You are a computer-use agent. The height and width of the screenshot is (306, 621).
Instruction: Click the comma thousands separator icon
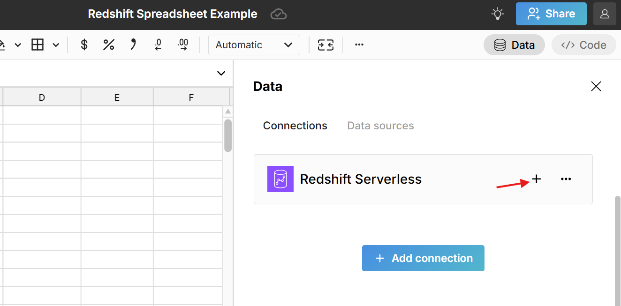click(133, 45)
